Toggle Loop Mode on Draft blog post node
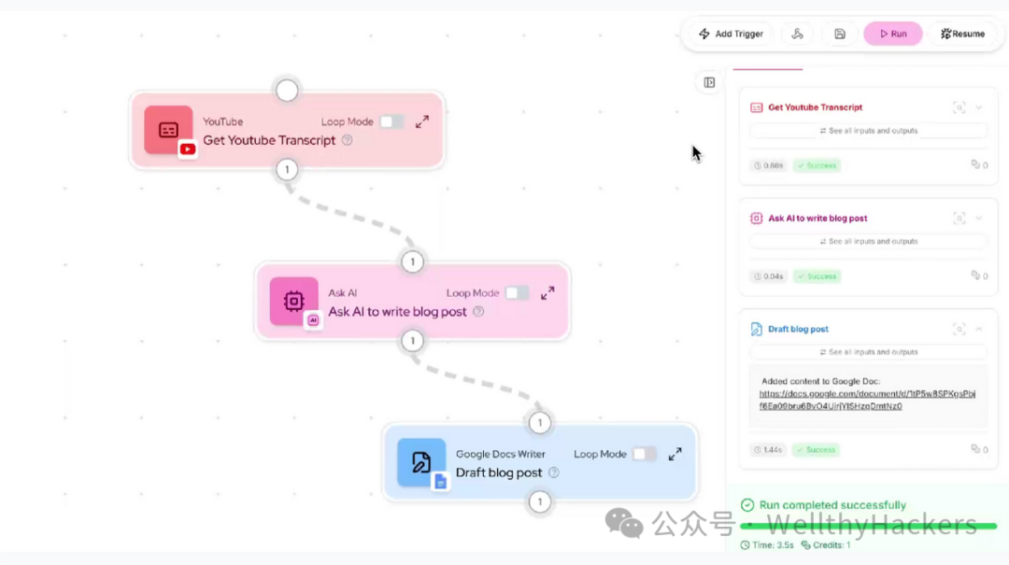This screenshot has height=565, width=1009. 644,454
